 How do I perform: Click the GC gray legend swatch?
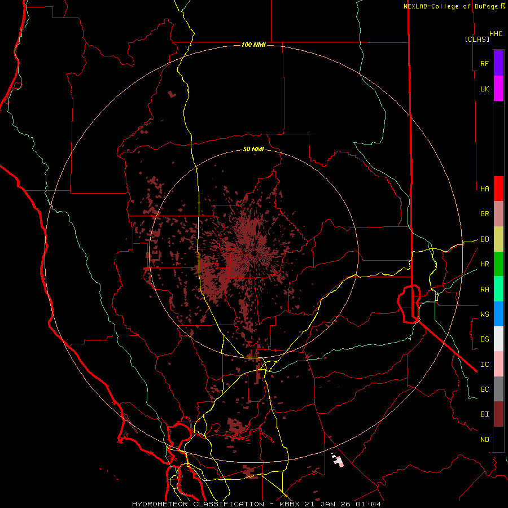(498, 389)
